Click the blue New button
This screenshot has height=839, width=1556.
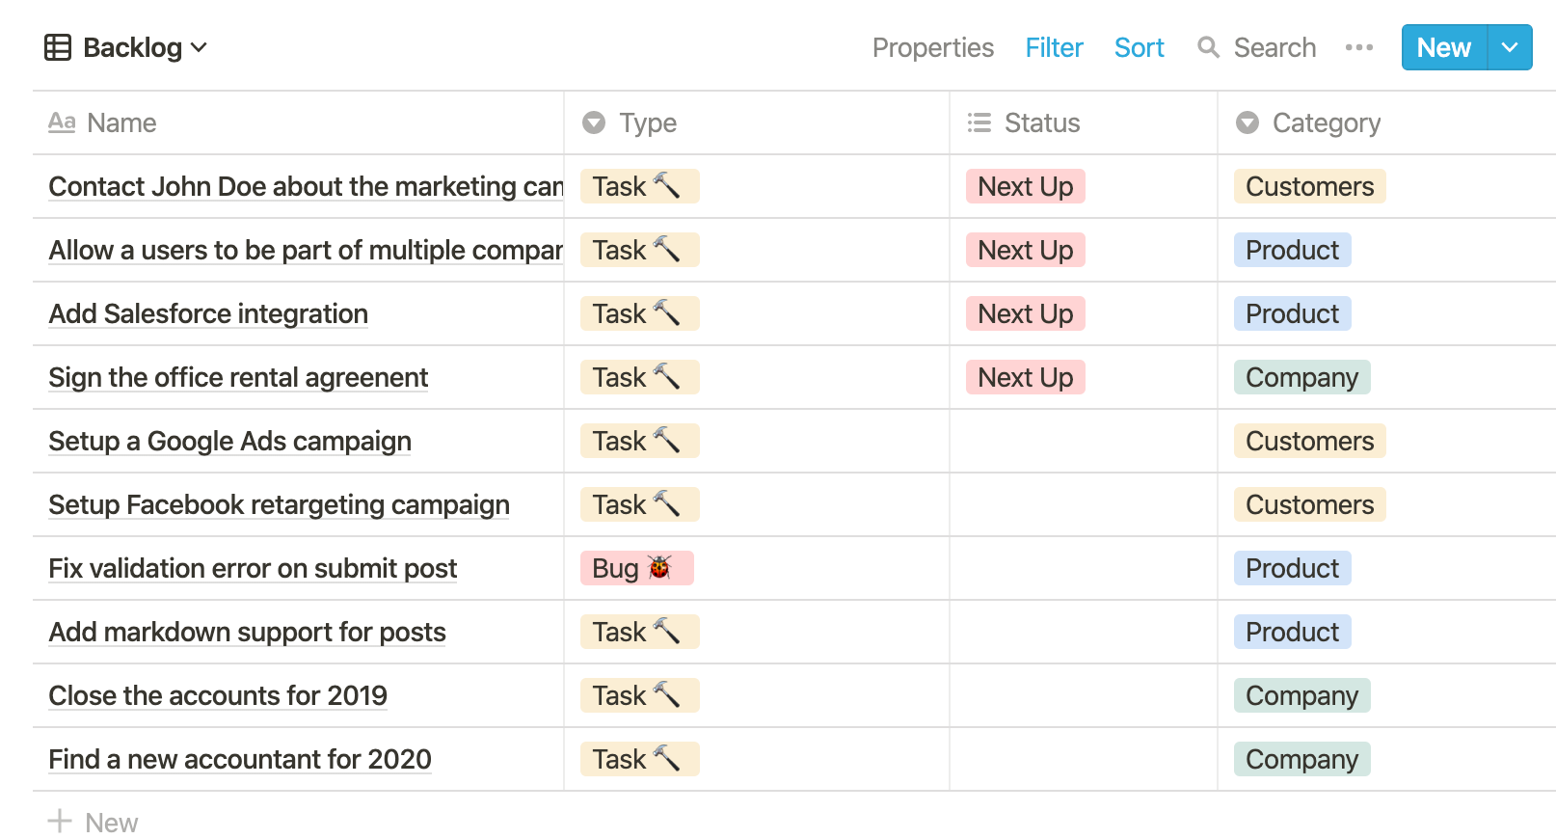[x=1443, y=47]
